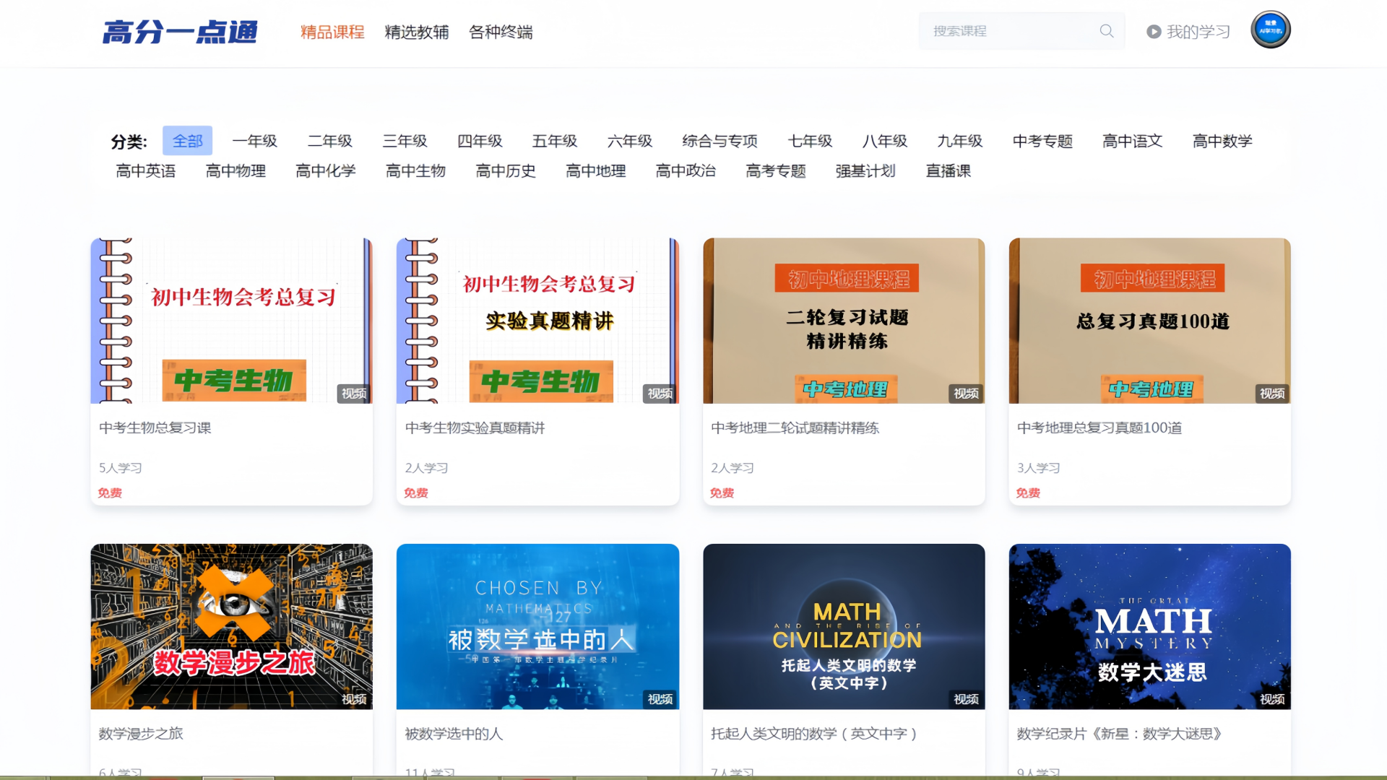Select the 直播课 category
The height and width of the screenshot is (780, 1387).
click(x=948, y=171)
